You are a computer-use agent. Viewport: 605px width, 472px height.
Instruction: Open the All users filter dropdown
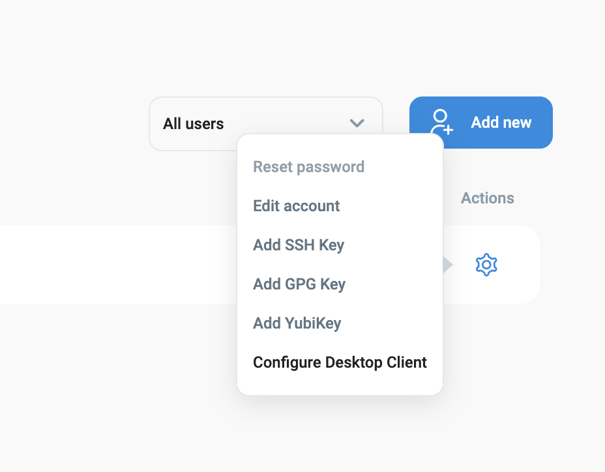(265, 123)
